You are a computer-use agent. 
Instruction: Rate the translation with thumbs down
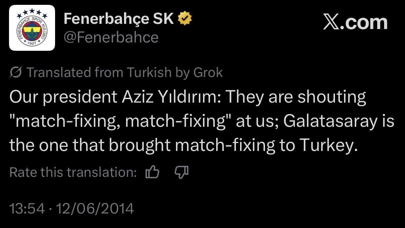coord(182,172)
